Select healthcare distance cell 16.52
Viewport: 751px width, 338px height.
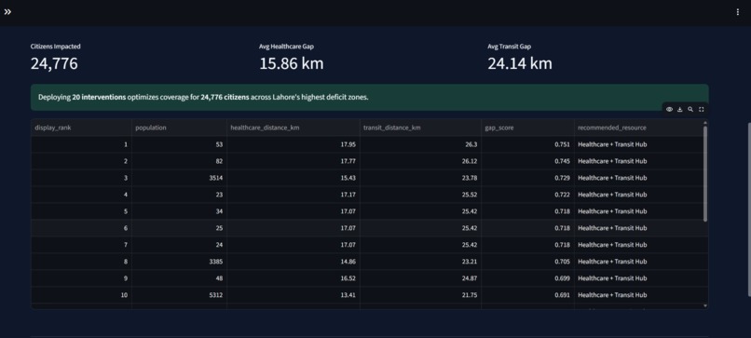(x=294, y=278)
